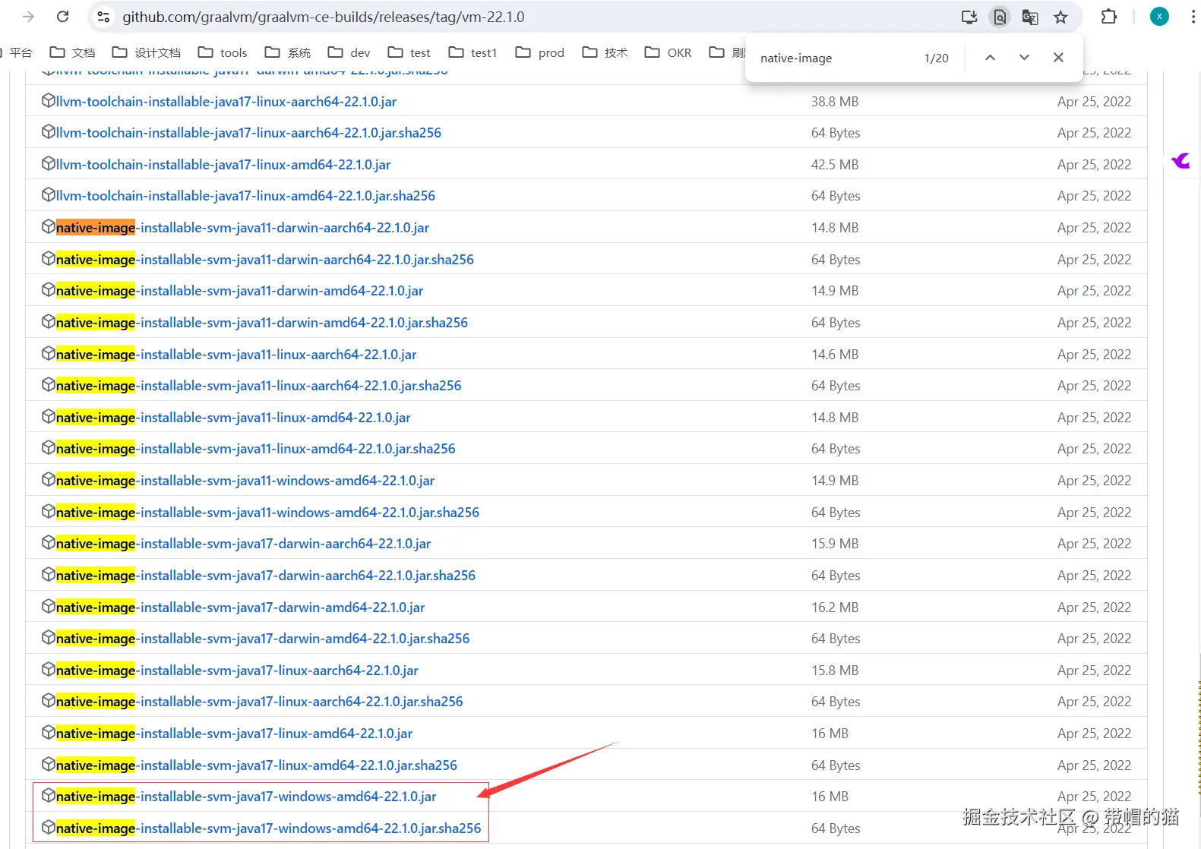Open llvm-toolchain java17 linux-amd64 jar.sha256 link
This screenshot has height=849, width=1201.
click(245, 196)
